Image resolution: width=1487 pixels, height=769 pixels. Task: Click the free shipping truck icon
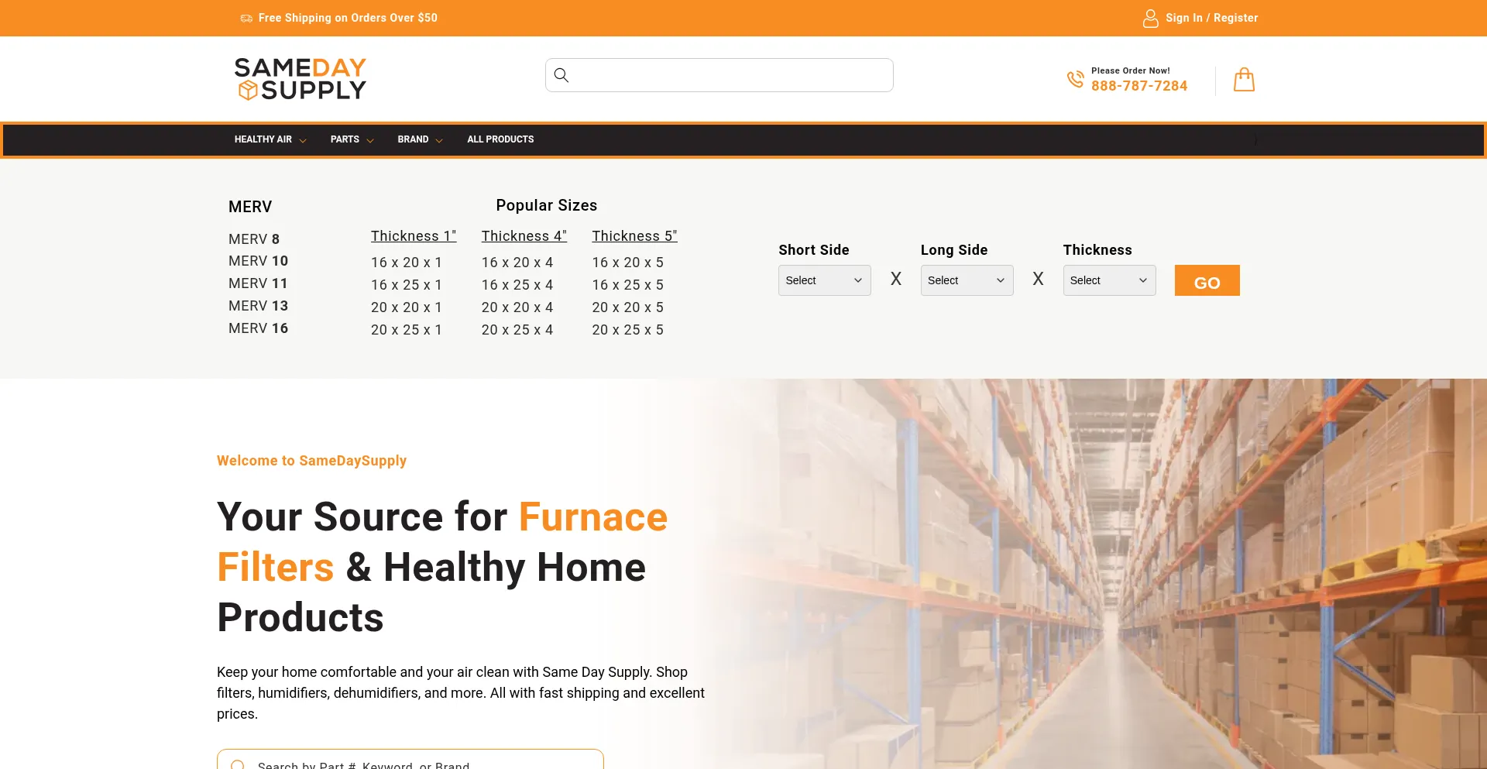point(246,18)
